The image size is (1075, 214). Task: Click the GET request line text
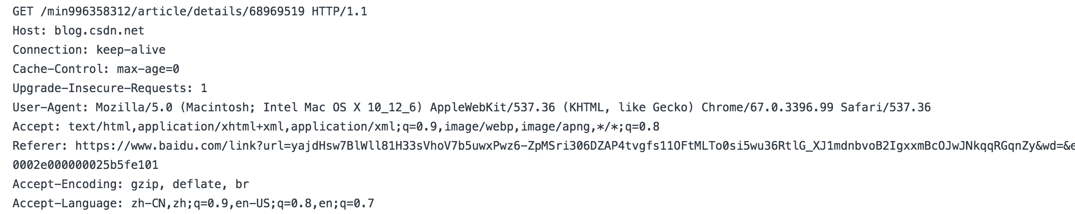(x=190, y=12)
